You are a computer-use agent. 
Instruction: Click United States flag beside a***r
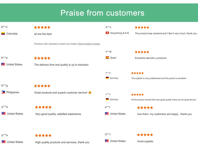107,114
